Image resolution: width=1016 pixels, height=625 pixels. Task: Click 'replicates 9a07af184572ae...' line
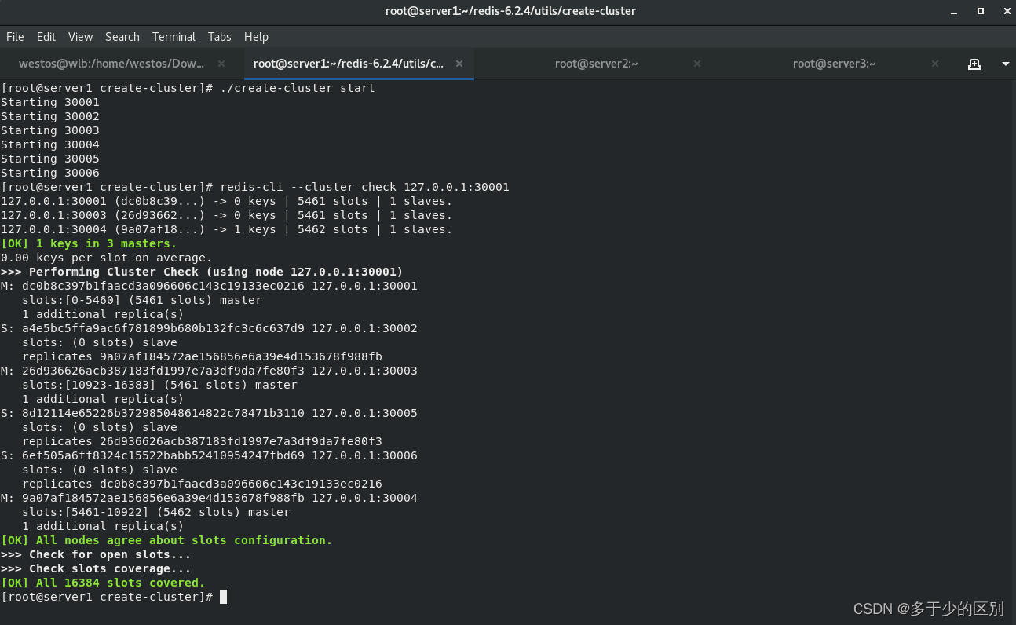202,356
